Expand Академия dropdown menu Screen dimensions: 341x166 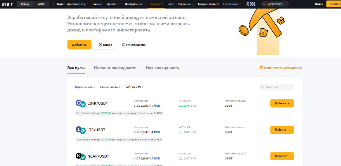(186, 4)
